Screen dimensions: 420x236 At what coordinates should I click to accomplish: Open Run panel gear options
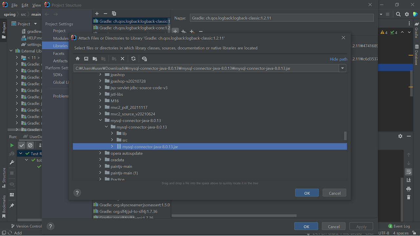coord(400,136)
